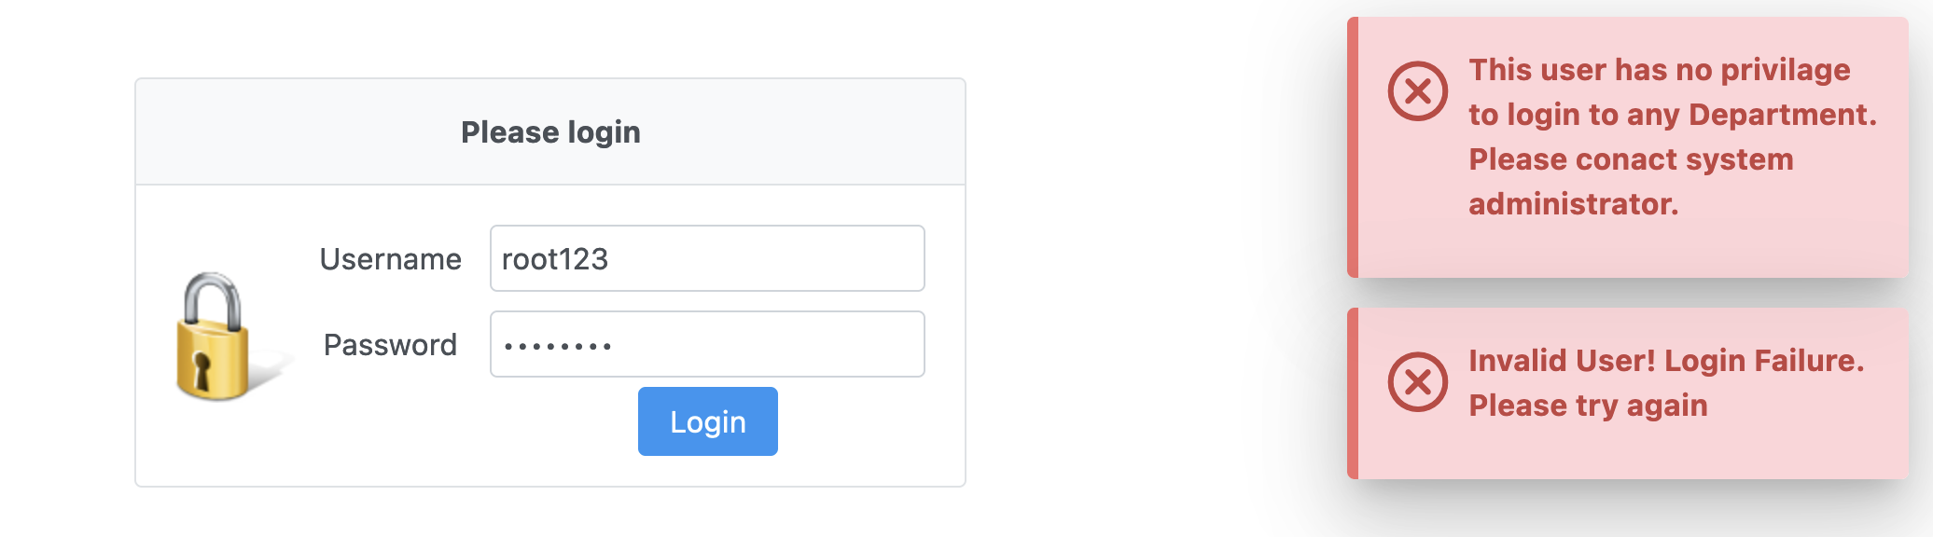Dismiss the Invalid User notification
Viewport: 1933px width, 537px height.
click(x=1623, y=382)
